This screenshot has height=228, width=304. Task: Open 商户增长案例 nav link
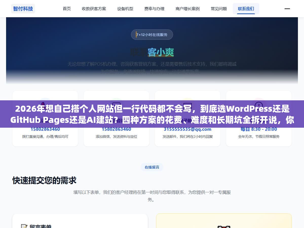click(187, 9)
